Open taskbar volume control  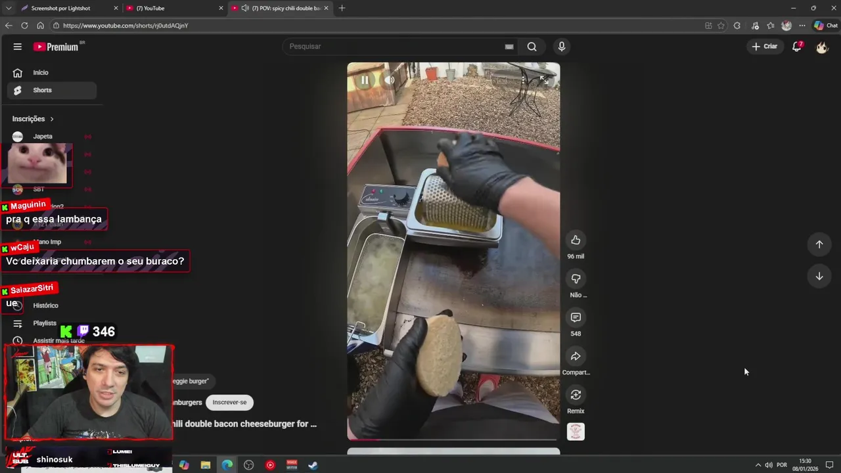tap(769, 465)
